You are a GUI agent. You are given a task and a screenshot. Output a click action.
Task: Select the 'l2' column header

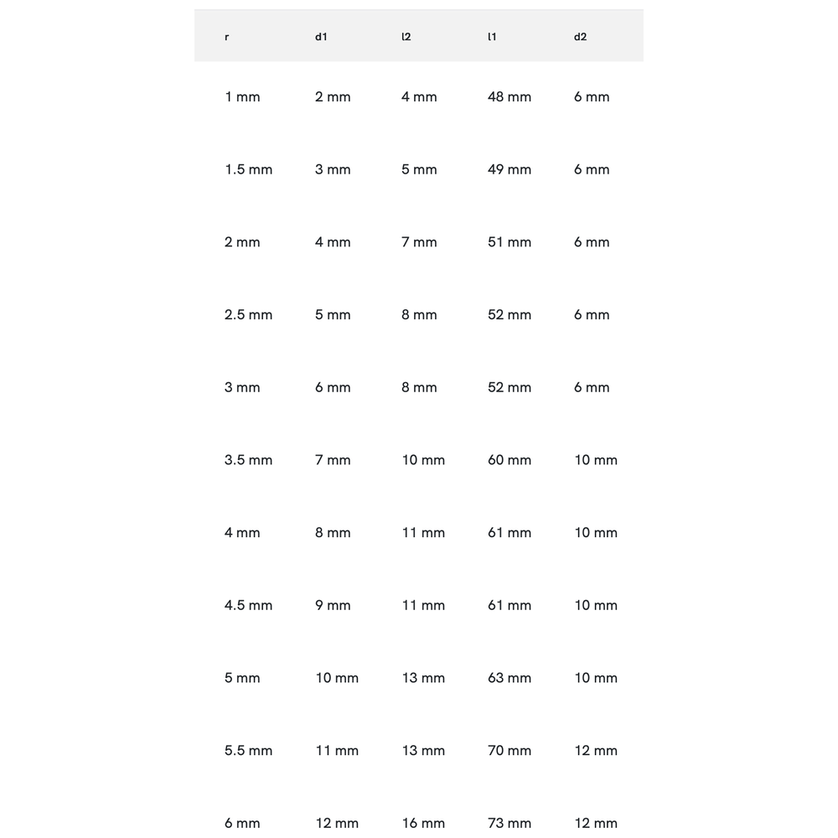pos(406,37)
